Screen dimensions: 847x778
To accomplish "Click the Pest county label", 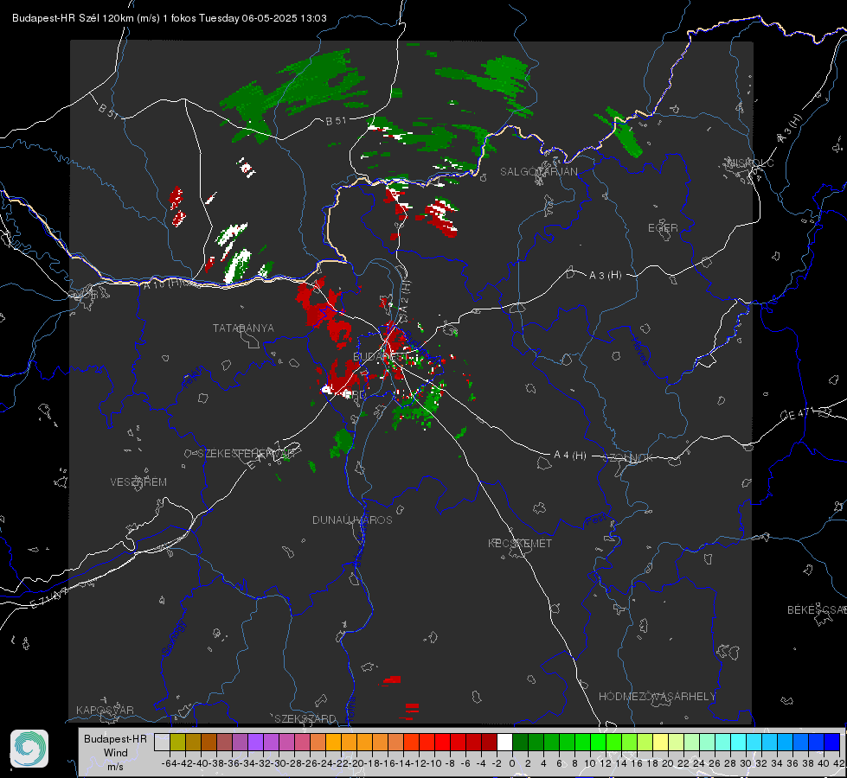I will coord(596,520).
